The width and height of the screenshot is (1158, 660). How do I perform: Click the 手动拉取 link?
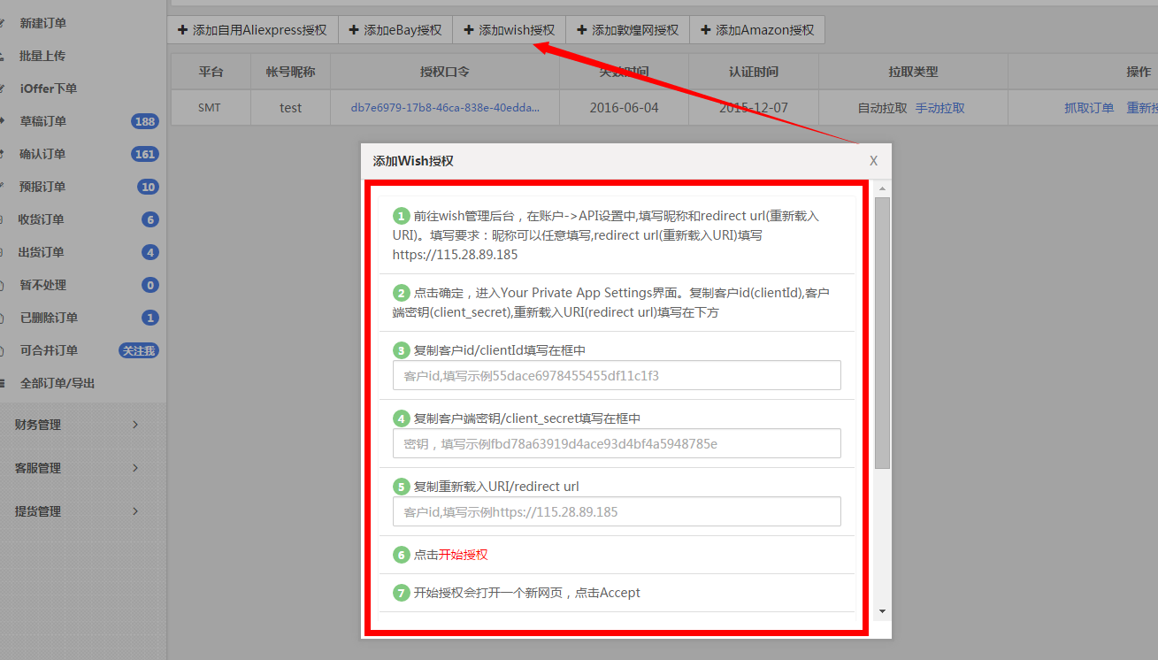click(939, 108)
